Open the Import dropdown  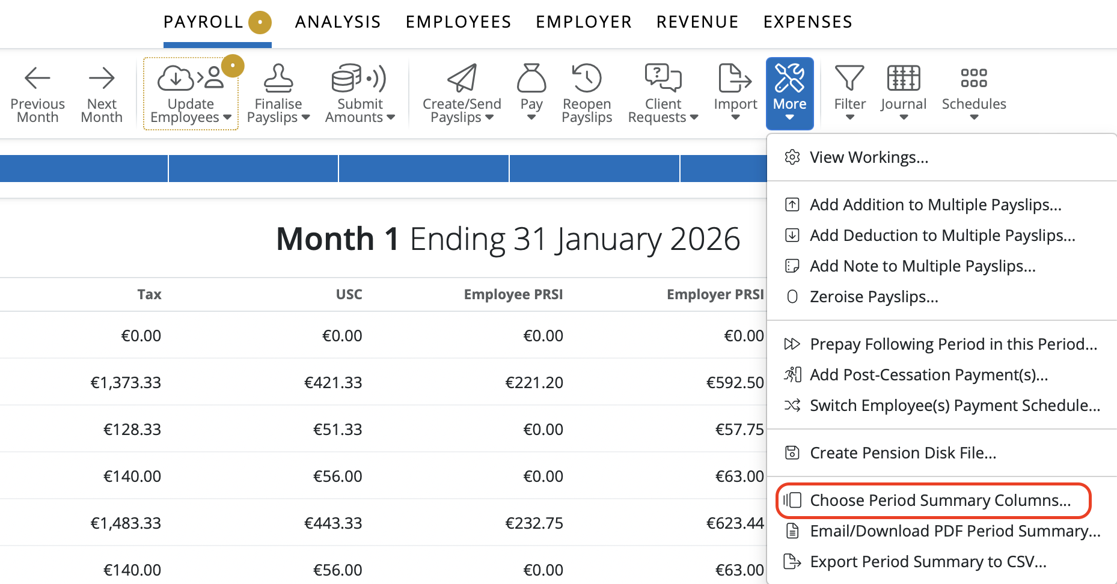pos(735,93)
